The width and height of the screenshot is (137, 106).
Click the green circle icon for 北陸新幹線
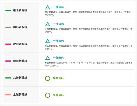click(x=48, y=78)
